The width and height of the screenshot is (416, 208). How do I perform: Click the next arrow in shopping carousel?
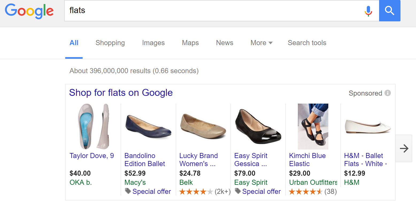(x=404, y=148)
